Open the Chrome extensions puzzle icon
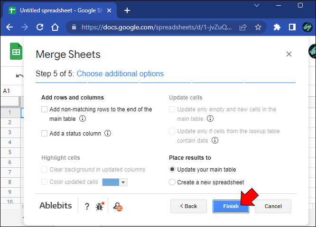Viewport: 316px width, 227px height. (x=278, y=27)
